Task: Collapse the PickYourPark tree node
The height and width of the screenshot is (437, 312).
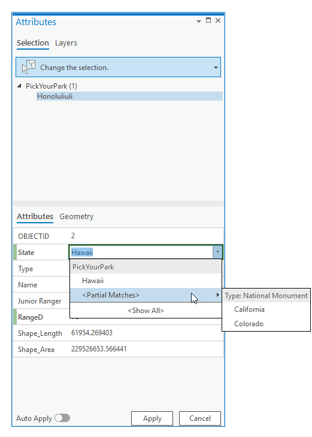Action: point(19,86)
